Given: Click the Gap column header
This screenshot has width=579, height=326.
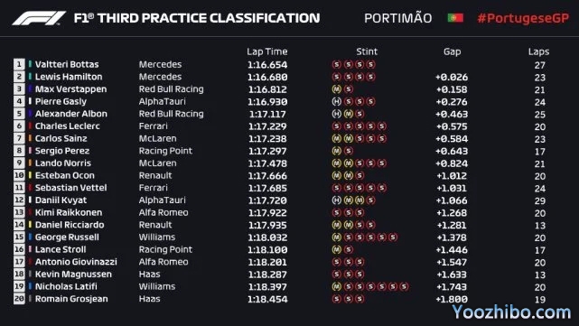Looking at the screenshot, I should [452, 52].
